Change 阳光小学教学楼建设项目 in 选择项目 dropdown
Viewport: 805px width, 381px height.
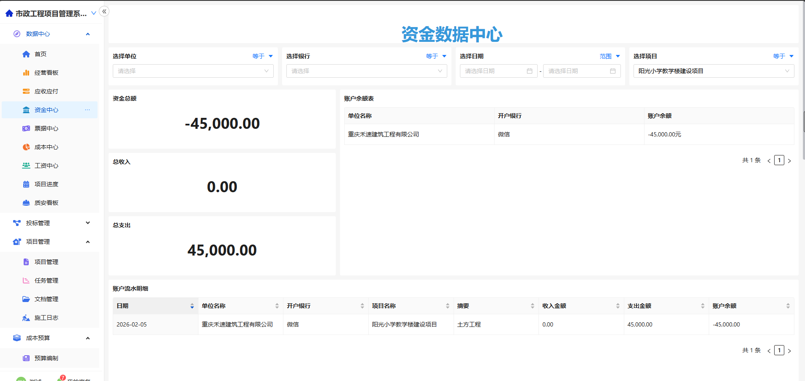pos(713,71)
